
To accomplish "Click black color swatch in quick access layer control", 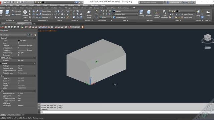I will [x=43, y=2].
